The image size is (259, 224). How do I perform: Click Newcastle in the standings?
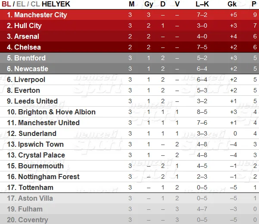(31, 69)
